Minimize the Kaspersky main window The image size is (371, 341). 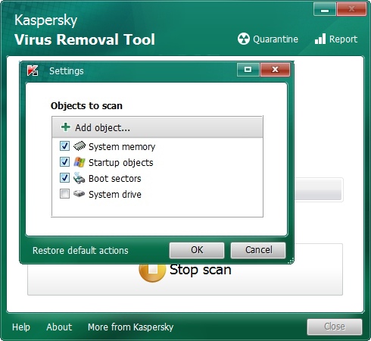[x=325, y=9]
